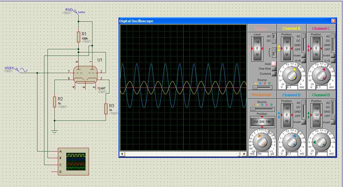Click the scroll right arrow under oscilloscope display
Screen dimensions: 343x187
pos(244,154)
